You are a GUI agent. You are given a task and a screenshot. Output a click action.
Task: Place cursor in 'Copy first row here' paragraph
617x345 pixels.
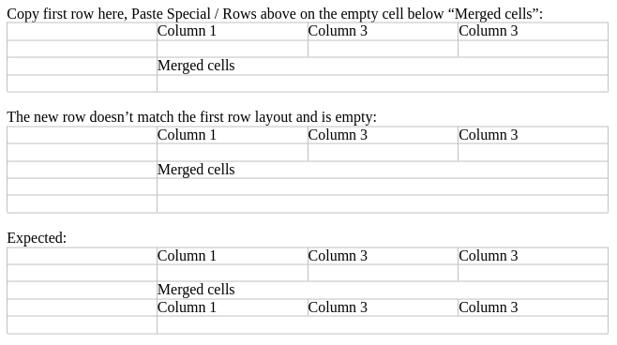[x=275, y=14]
